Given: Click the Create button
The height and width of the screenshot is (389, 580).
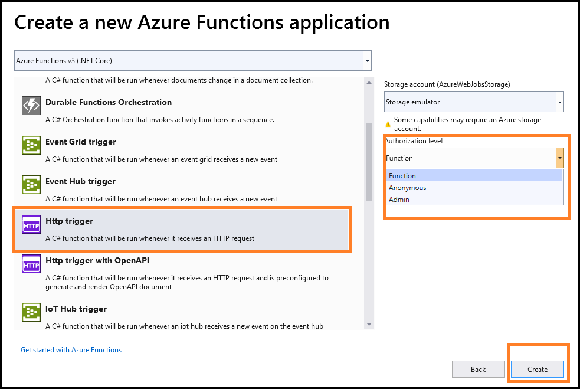Looking at the screenshot, I should click(538, 370).
